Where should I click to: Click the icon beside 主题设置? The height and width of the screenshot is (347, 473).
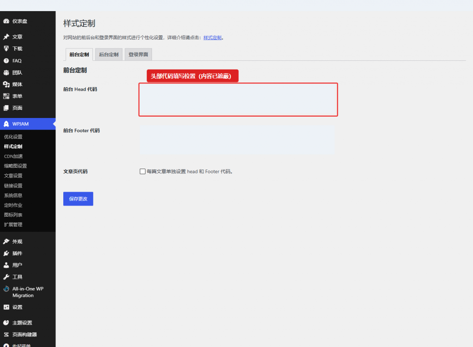click(x=6, y=323)
